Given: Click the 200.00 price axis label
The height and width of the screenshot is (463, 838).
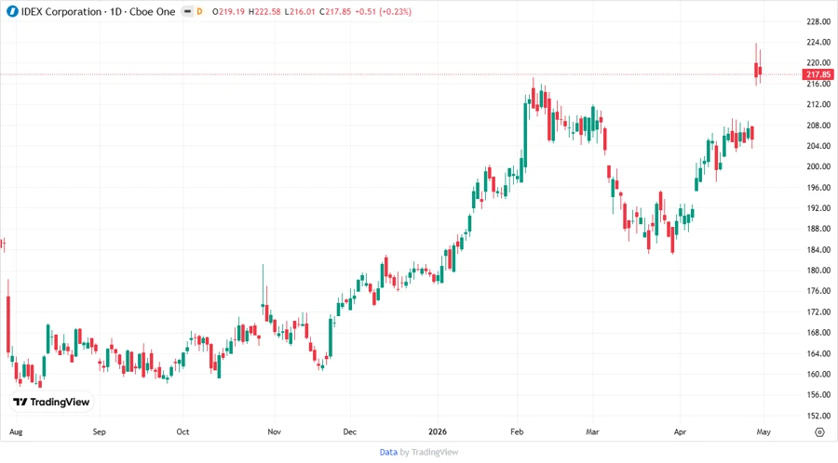Looking at the screenshot, I should [818, 166].
